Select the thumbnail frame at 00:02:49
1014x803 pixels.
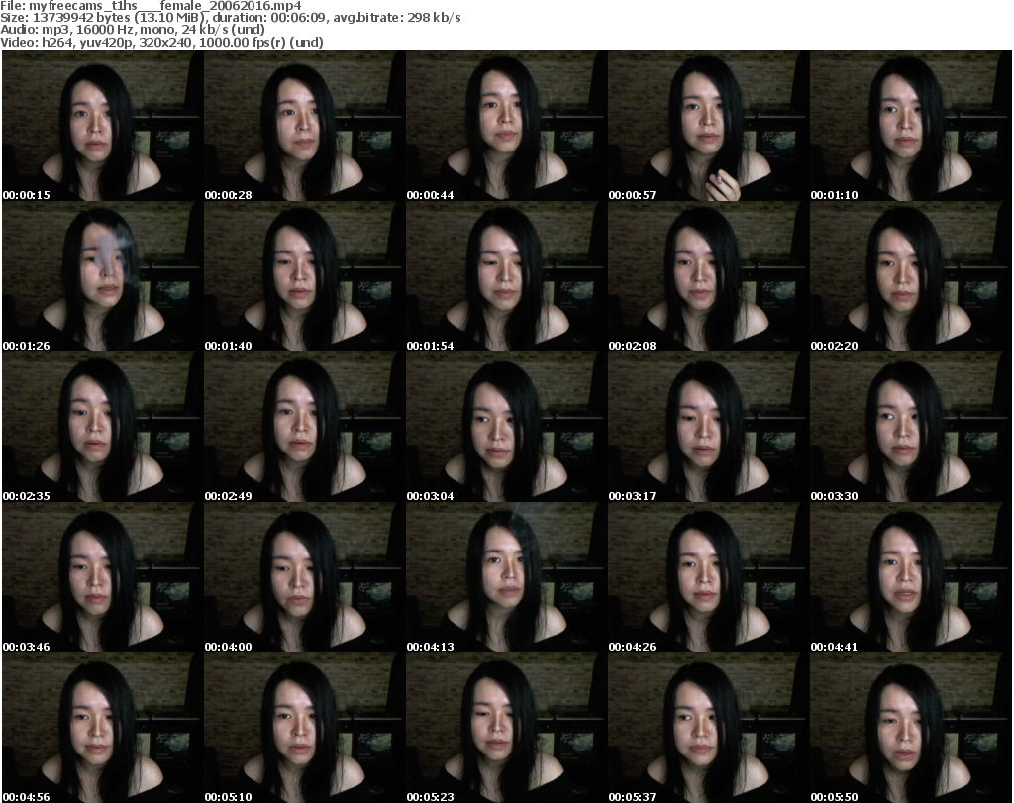305,428
